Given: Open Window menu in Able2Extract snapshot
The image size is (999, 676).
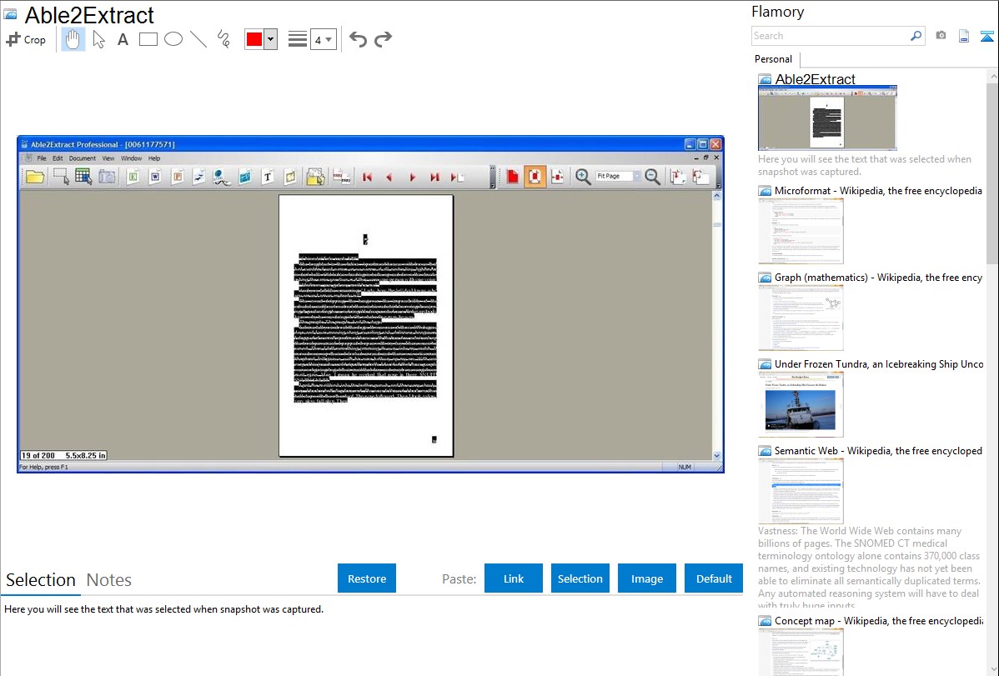Looking at the screenshot, I should [131, 158].
